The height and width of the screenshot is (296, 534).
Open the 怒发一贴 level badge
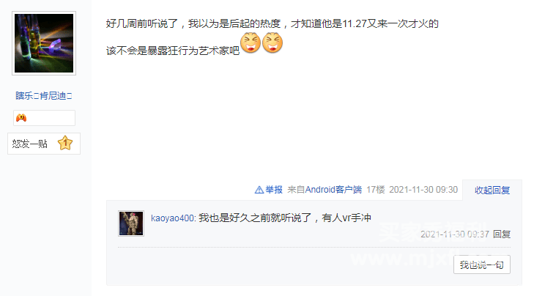coord(44,144)
